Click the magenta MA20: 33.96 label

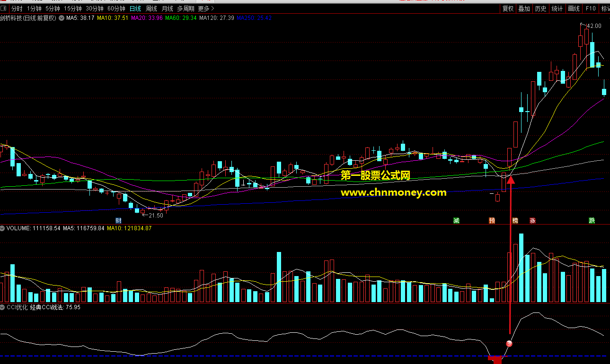[x=147, y=18]
